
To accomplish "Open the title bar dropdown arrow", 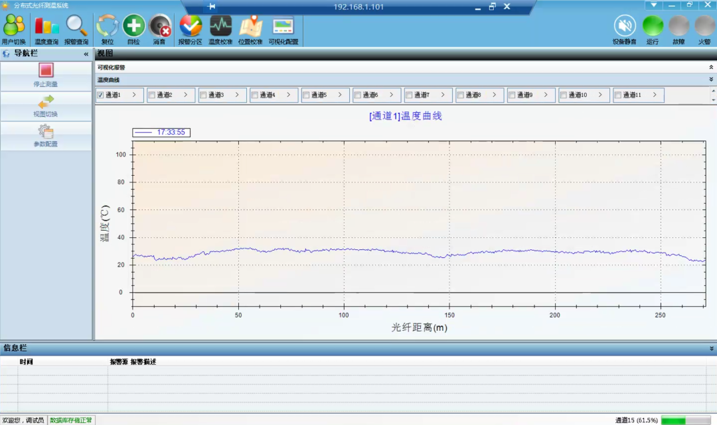I will [x=654, y=5].
